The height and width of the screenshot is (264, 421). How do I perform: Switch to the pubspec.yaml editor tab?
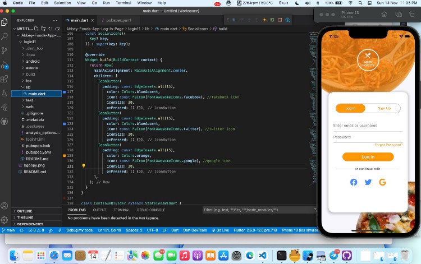click(x=118, y=20)
